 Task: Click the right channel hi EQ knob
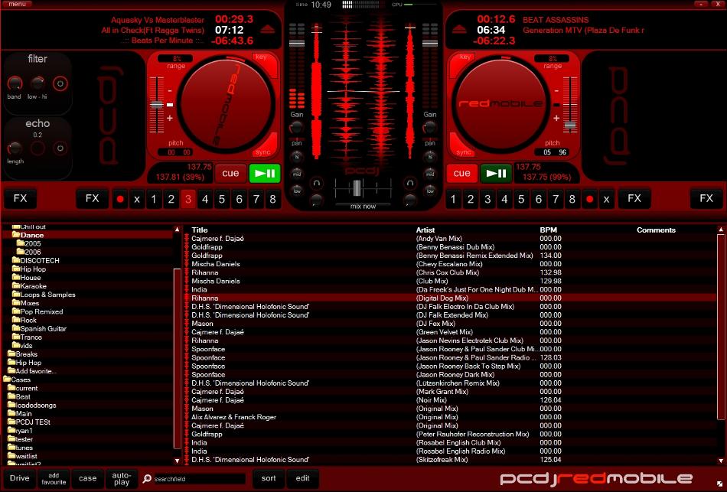coord(430,158)
